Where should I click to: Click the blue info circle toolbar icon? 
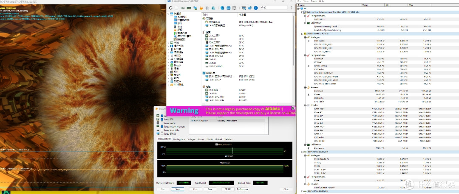(x=255, y=8)
